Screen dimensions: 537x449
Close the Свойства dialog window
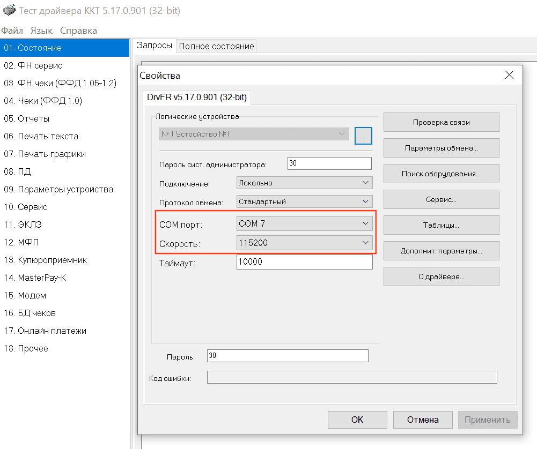click(509, 75)
